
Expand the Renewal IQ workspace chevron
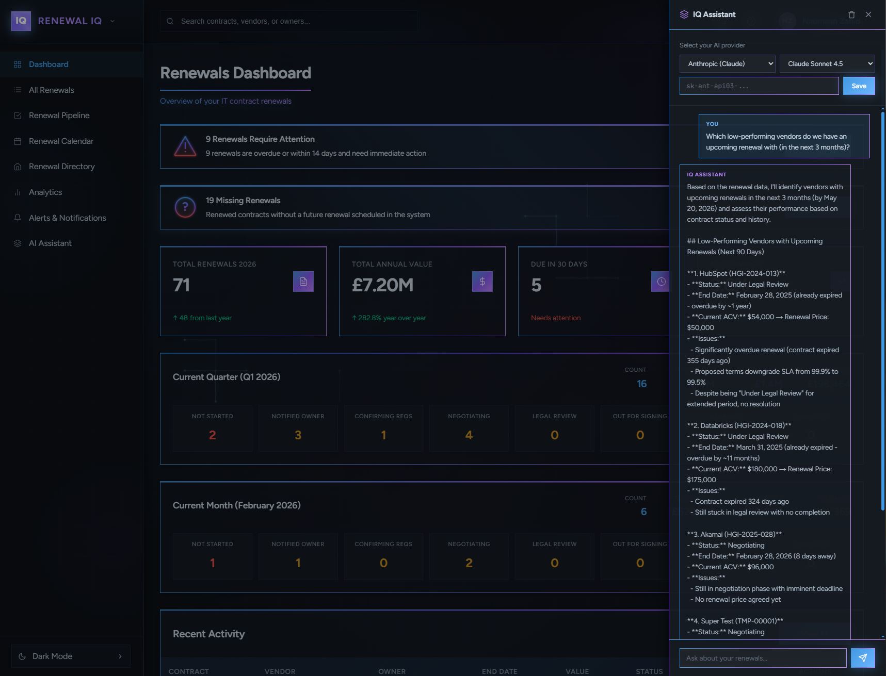(112, 21)
